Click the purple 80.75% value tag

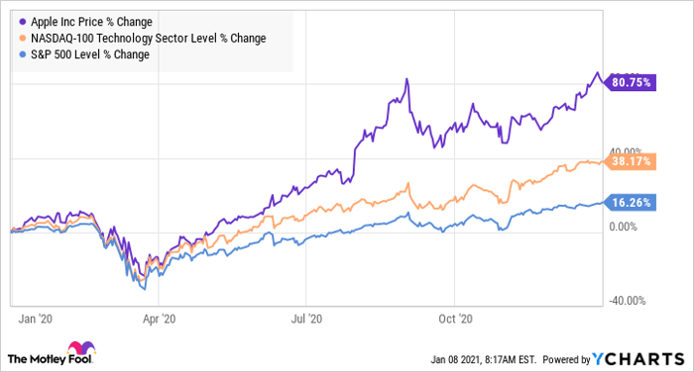[x=631, y=83]
